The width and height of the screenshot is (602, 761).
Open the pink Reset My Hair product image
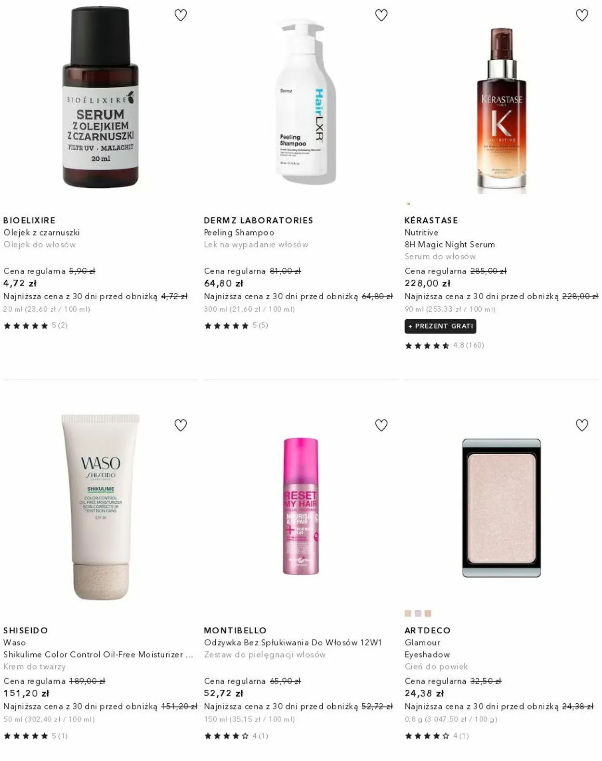click(301, 506)
